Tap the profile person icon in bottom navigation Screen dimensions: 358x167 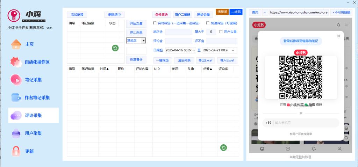tap(340, 149)
